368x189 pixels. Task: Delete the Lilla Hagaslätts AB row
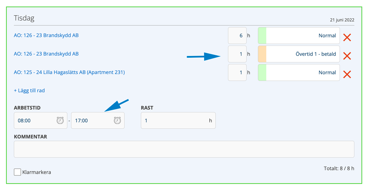(347, 74)
